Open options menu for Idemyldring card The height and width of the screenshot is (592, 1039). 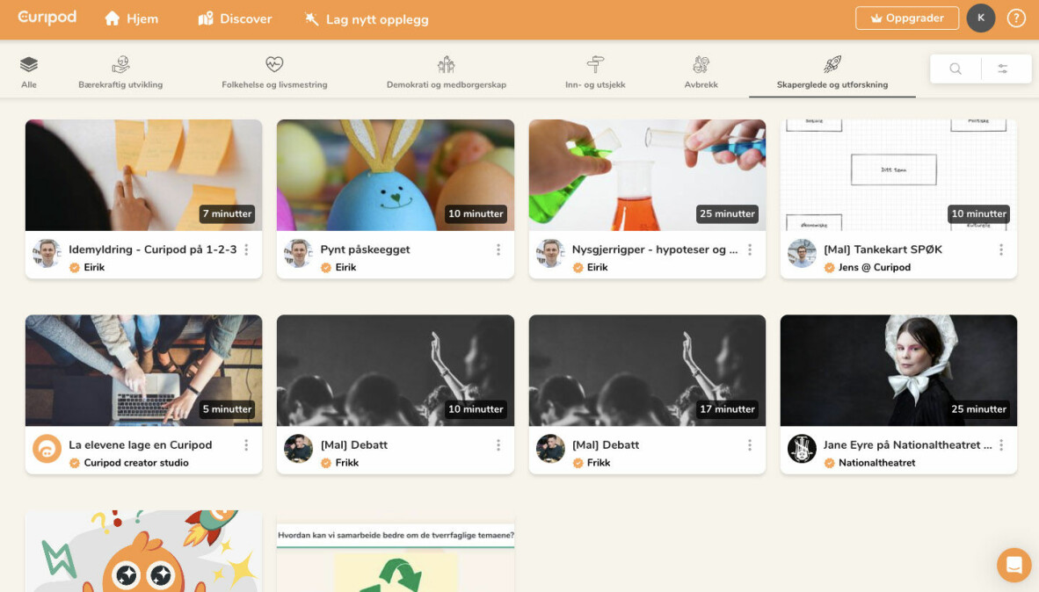coord(246,249)
